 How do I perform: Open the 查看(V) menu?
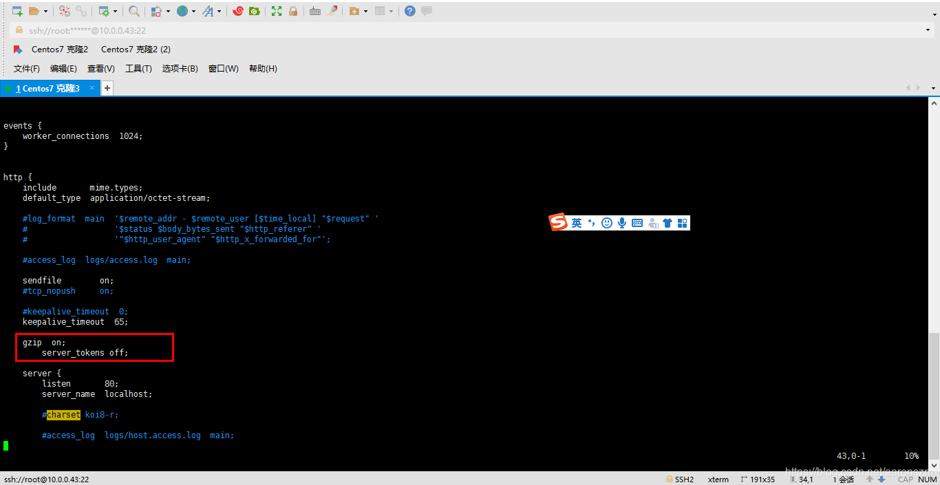pyautogui.click(x=101, y=69)
